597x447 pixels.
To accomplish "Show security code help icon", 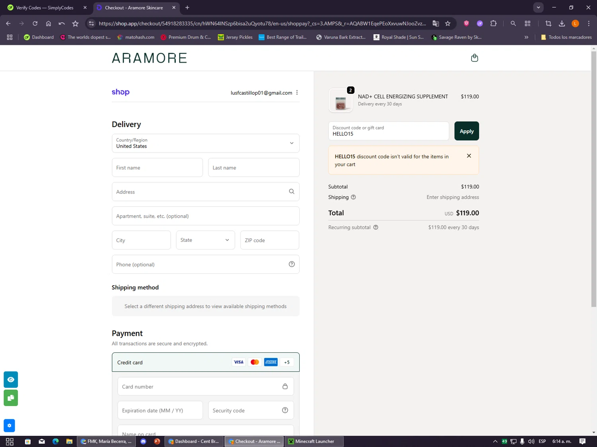I will 285,410.
